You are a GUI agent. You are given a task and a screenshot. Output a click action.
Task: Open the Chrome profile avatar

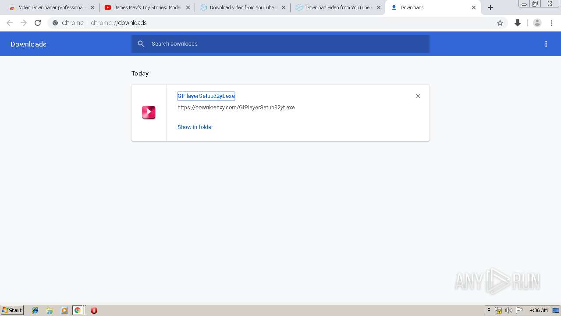pos(537,23)
